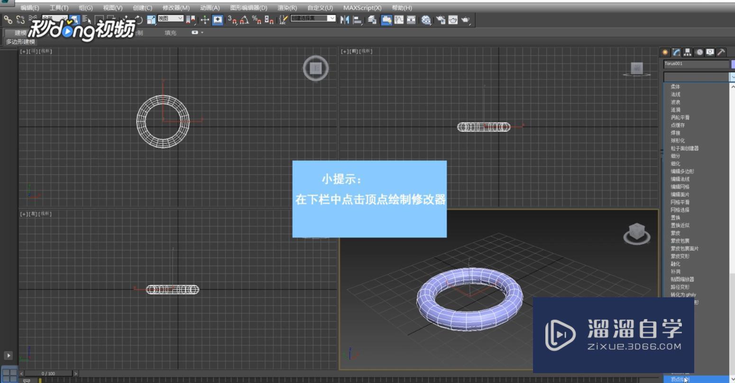Choose 编辑多边形 from the modifier list
This screenshot has height=383, width=735.
coord(682,171)
